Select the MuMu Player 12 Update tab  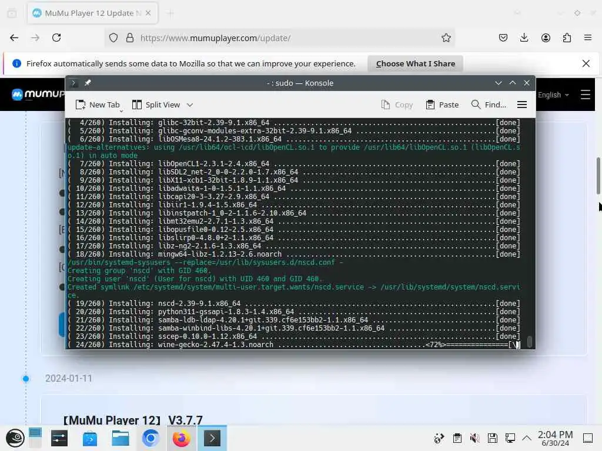[x=92, y=13]
